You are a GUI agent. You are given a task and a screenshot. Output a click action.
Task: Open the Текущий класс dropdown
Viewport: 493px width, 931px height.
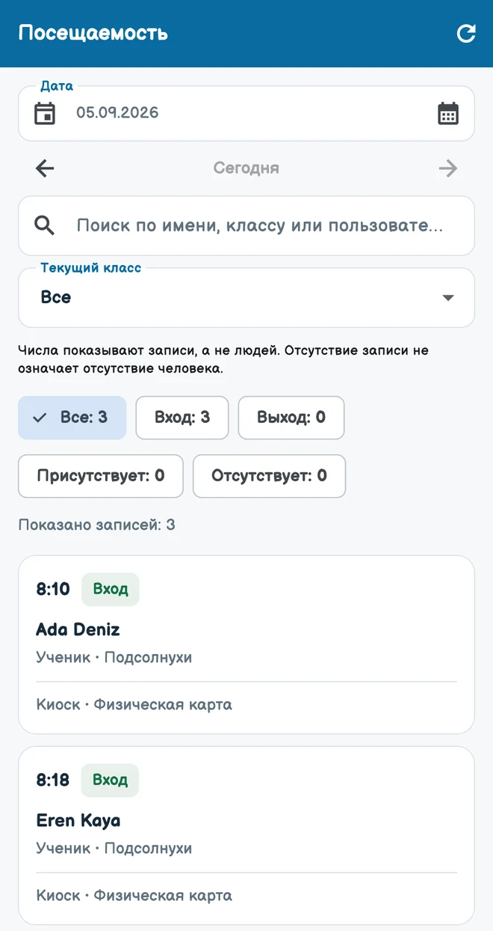tap(246, 297)
